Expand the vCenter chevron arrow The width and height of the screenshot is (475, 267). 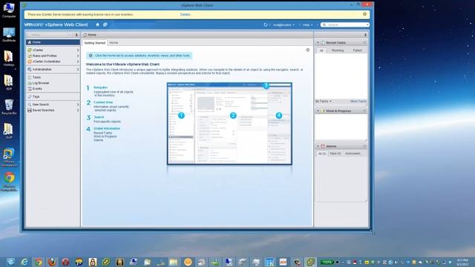(78, 50)
